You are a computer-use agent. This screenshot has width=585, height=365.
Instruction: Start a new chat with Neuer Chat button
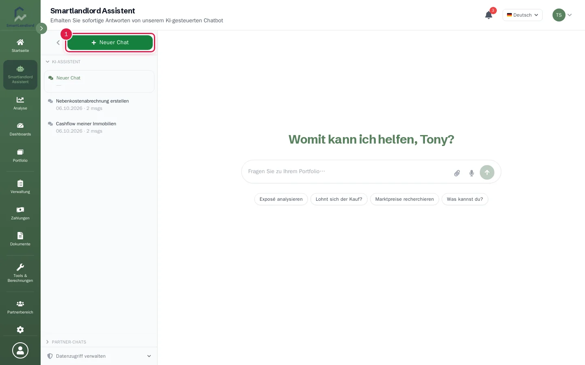[x=110, y=43]
